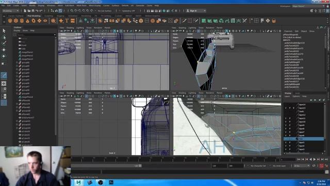Create a polygon cylinder from the shelf

(22, 21)
